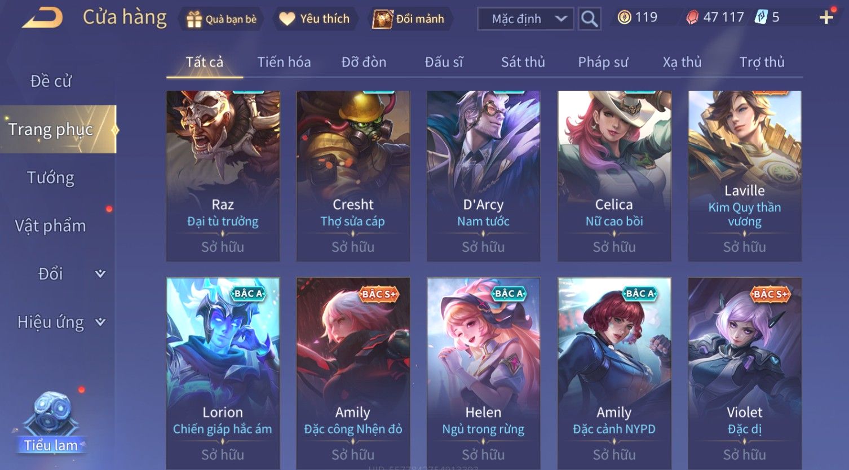Open the search magnifier icon
The width and height of the screenshot is (849, 470).
point(589,19)
